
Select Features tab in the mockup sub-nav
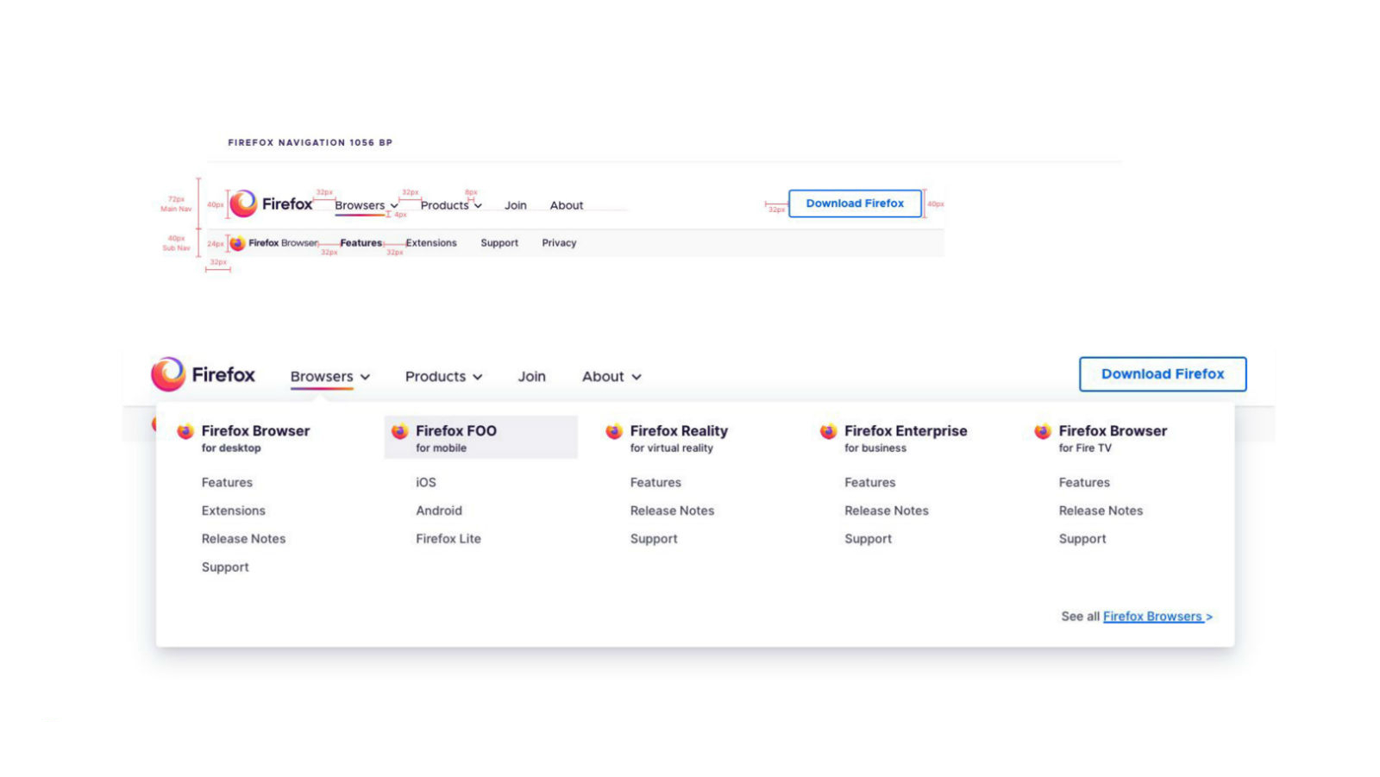point(361,243)
